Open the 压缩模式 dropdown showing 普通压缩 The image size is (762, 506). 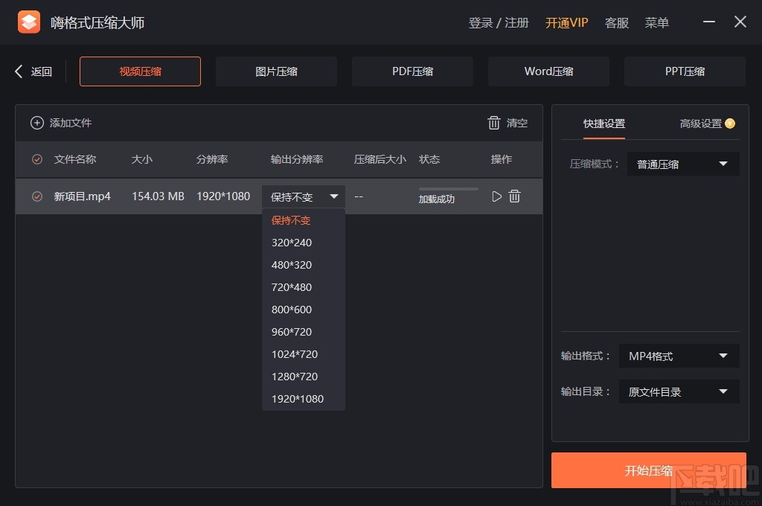point(682,164)
